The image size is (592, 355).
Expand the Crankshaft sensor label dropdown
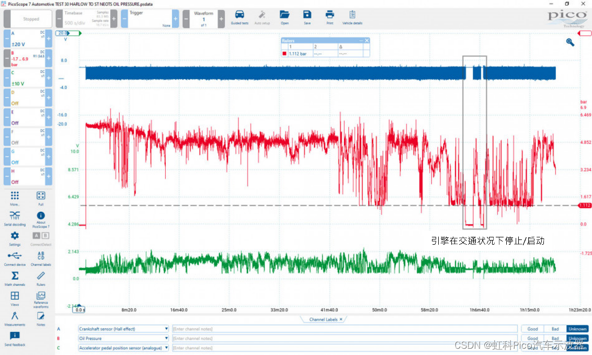pos(166,329)
